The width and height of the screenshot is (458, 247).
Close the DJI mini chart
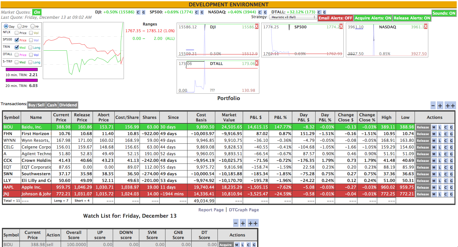click(256, 26)
